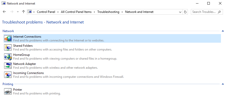This screenshot has width=226, height=99.
Task: Navigate up one level with arrow
Action: tap(24, 12)
